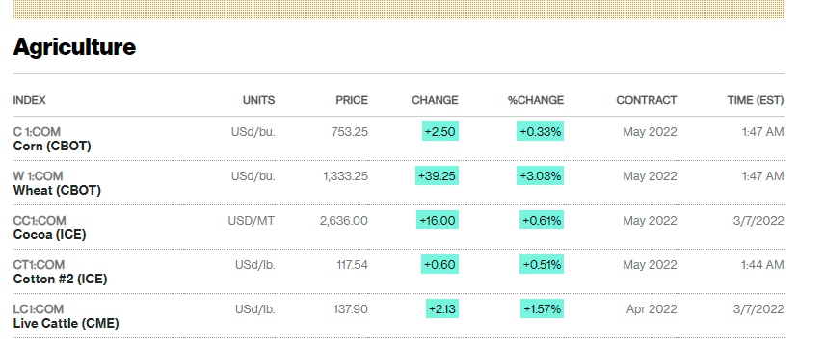This screenshot has width=825, height=347.
Task: Click the CC1:COM ticker symbol
Action: [40, 220]
